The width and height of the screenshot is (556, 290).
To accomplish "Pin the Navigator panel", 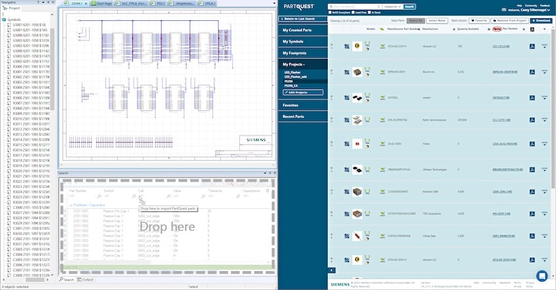I will point(48,2).
